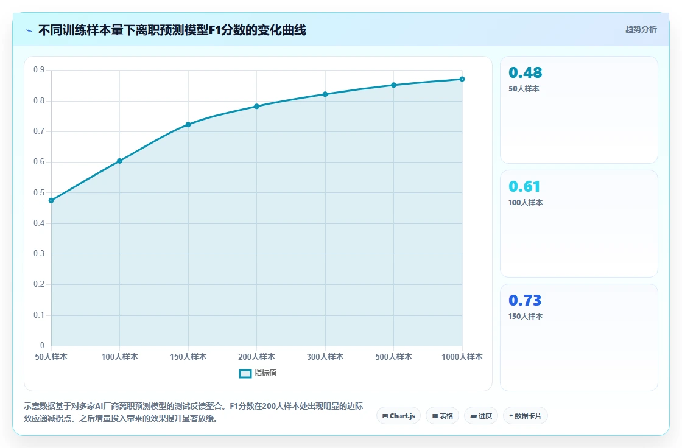Click the x-axis label 50人样本
This screenshot has height=448, width=682.
(51, 357)
